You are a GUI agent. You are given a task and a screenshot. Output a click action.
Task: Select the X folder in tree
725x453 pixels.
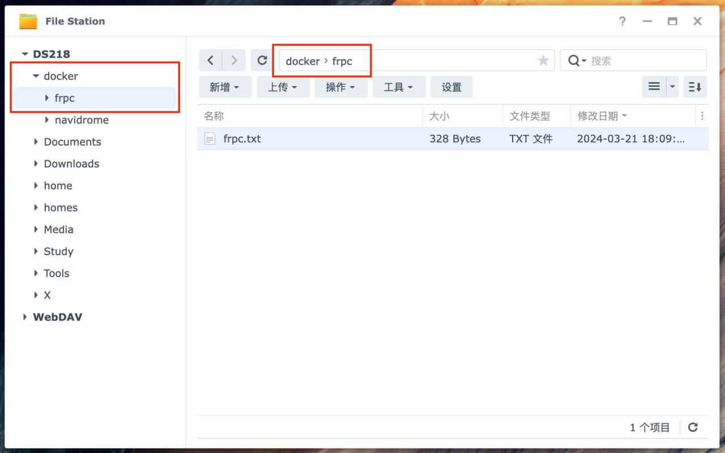pos(47,295)
